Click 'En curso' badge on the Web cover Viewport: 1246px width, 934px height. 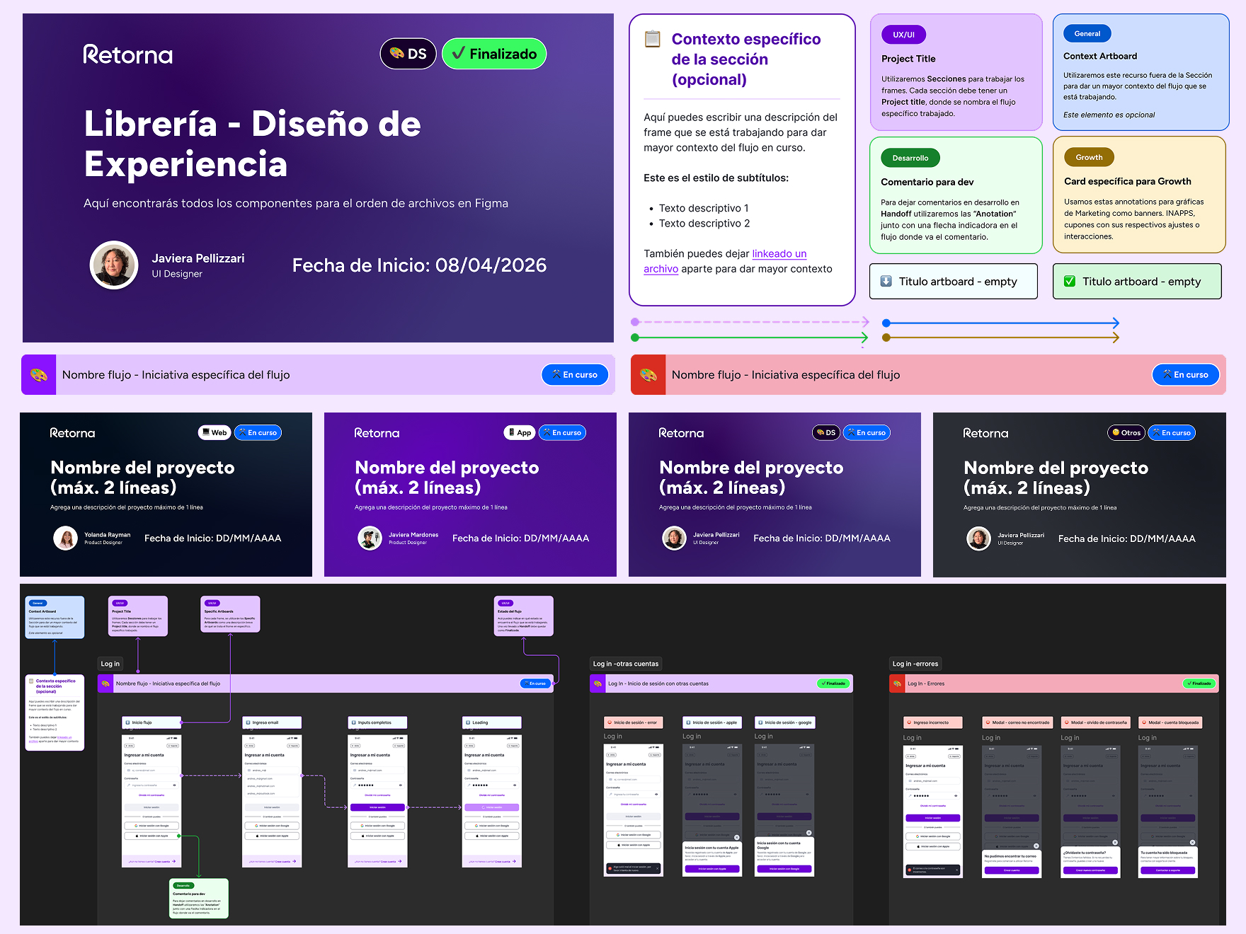(x=258, y=432)
